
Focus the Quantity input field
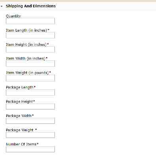pos(30,21)
